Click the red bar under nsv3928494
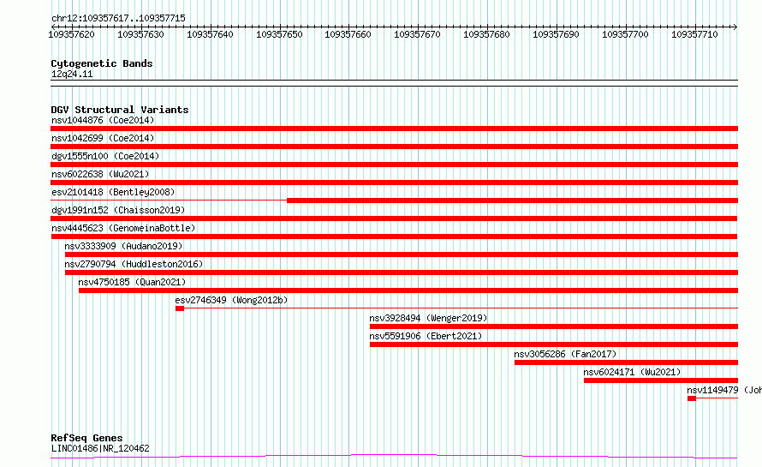The height and width of the screenshot is (467, 762). pos(553,326)
